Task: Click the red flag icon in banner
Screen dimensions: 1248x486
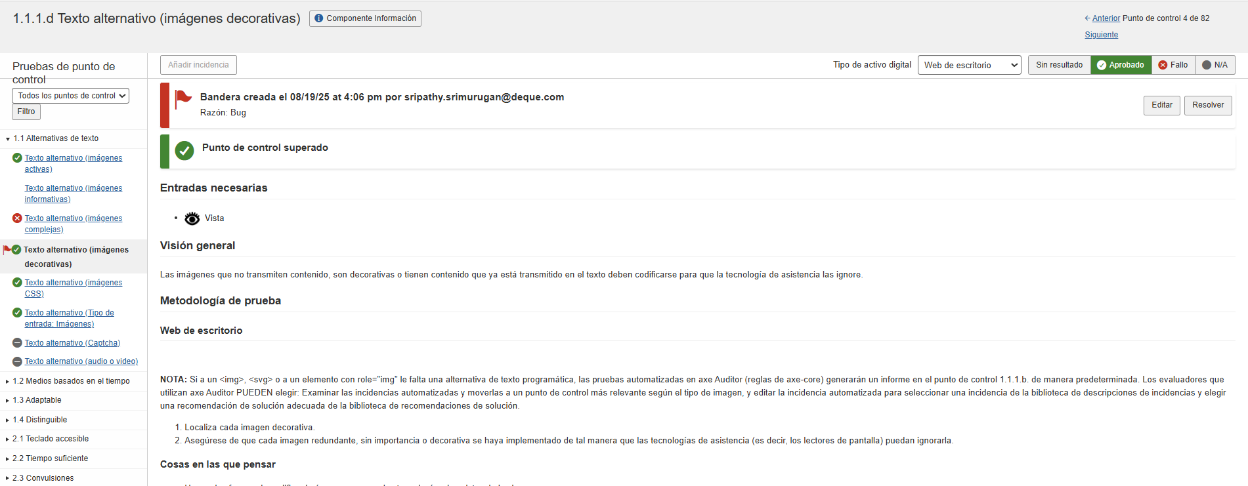Action: pyautogui.click(x=183, y=99)
